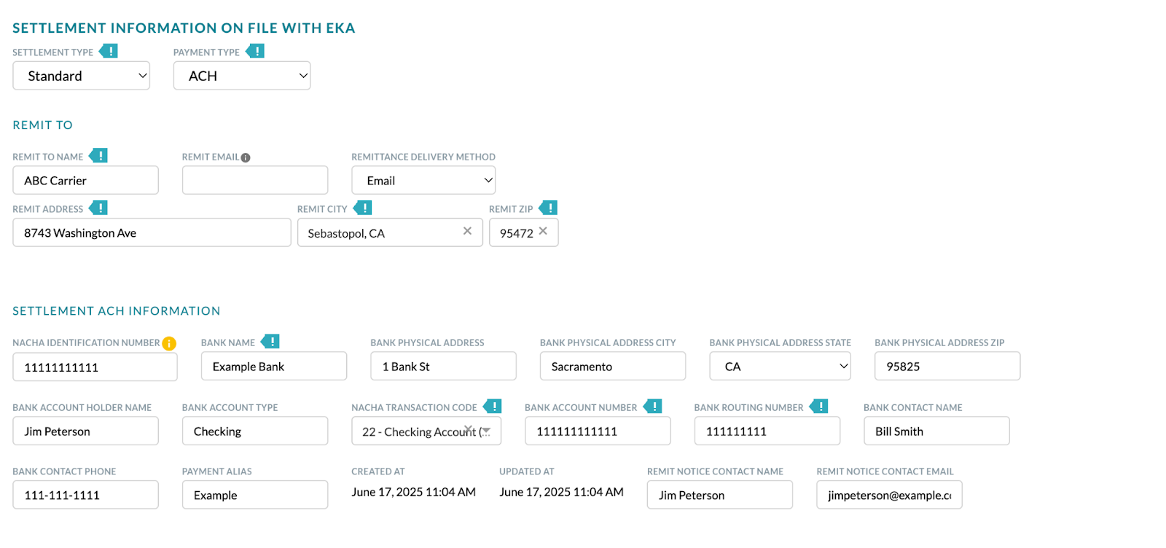Click the Bank Account Type label
Image resolution: width=1166 pixels, height=548 pixels.
click(230, 407)
